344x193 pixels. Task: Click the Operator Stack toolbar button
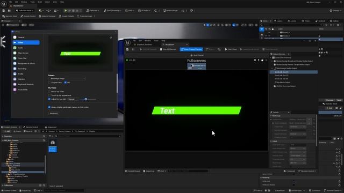pyautogui.click(x=10, y=16)
